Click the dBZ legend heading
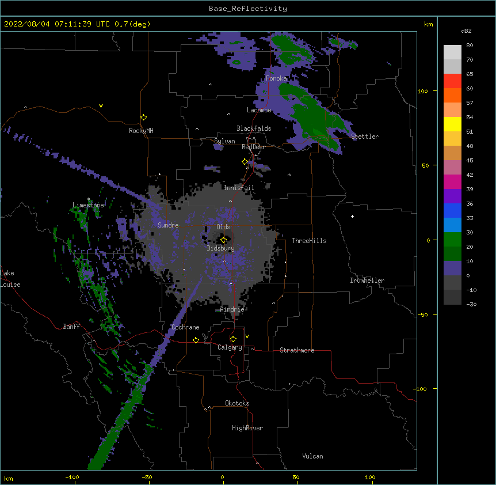 466,31
